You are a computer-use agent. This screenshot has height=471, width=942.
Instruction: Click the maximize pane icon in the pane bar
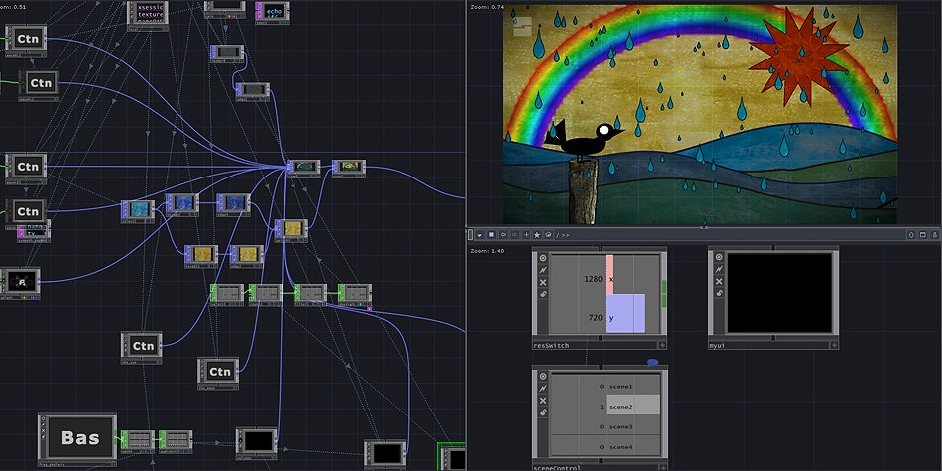click(x=923, y=235)
